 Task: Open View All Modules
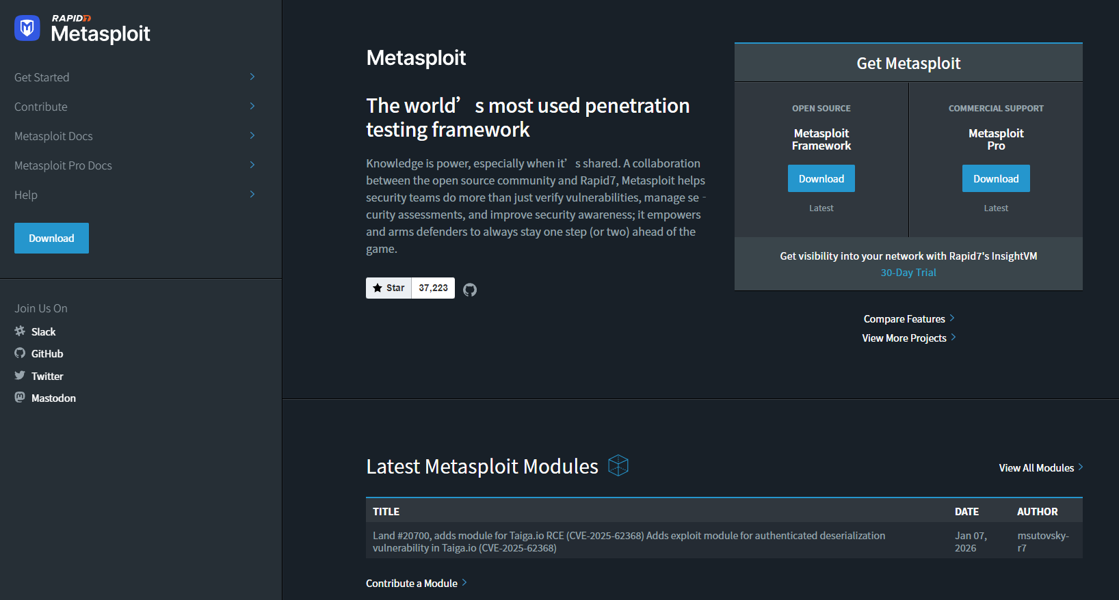[x=1036, y=467]
